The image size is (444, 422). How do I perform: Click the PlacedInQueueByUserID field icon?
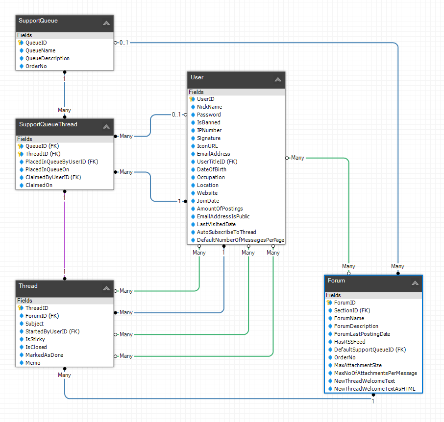click(x=21, y=162)
